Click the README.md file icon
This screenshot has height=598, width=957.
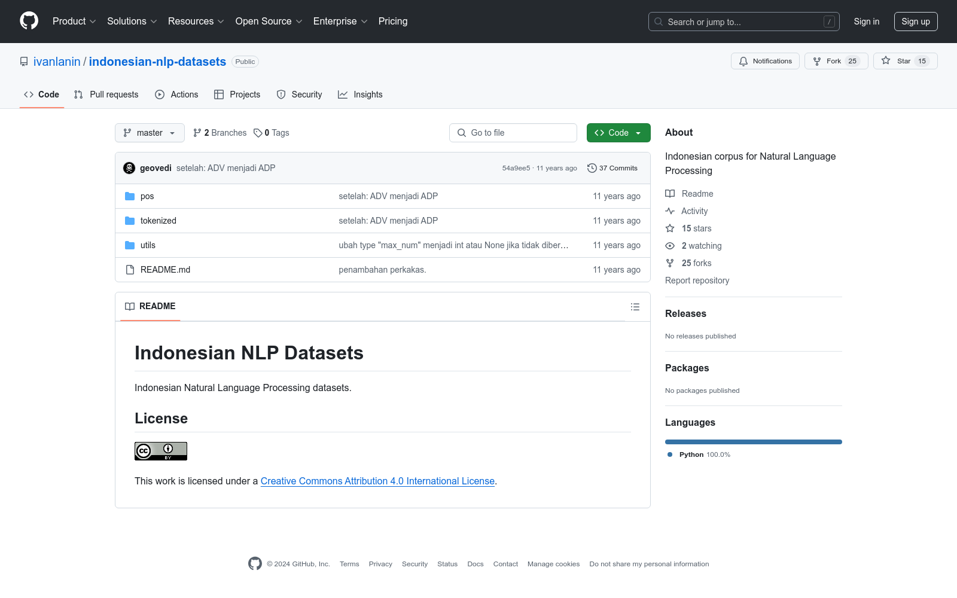[130, 270]
